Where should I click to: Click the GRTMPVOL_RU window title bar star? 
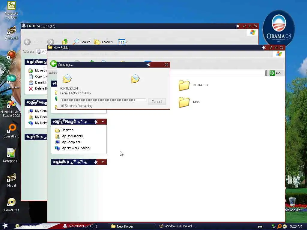tap(237, 26)
